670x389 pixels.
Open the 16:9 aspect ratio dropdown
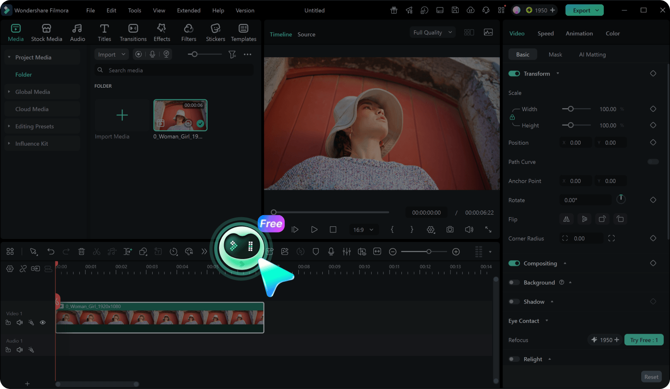[x=363, y=229]
